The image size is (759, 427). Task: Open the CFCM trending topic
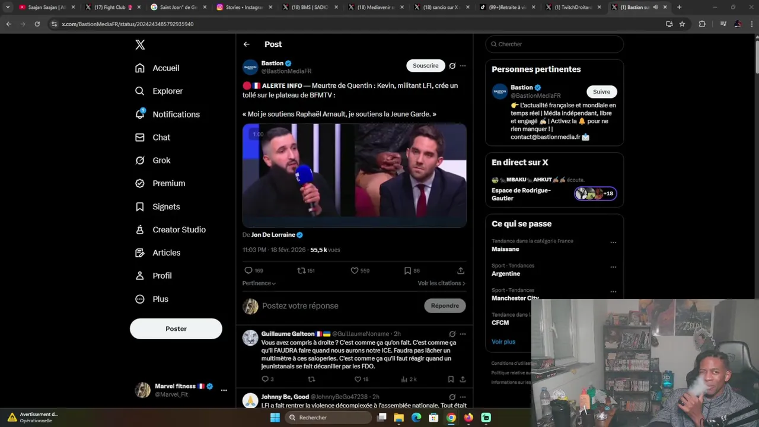coord(500,323)
